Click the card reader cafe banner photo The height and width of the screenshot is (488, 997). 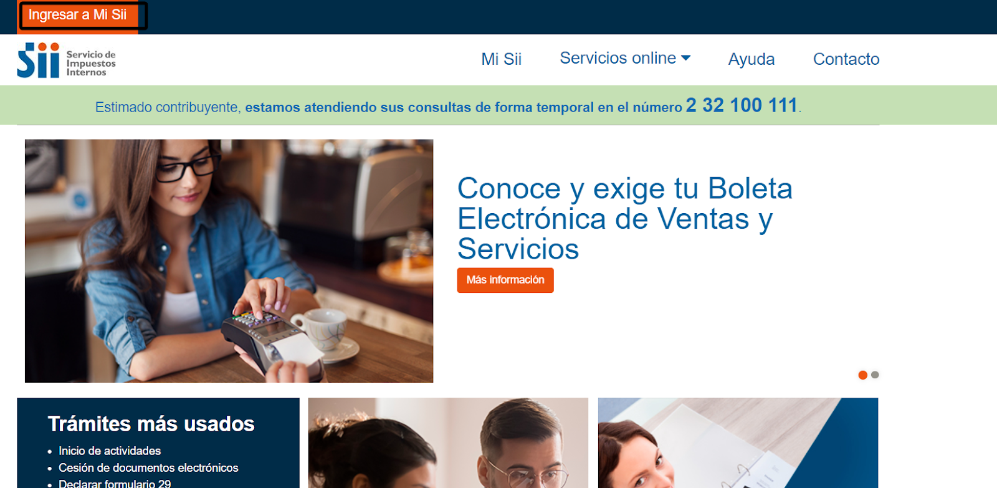pyautogui.click(x=229, y=261)
